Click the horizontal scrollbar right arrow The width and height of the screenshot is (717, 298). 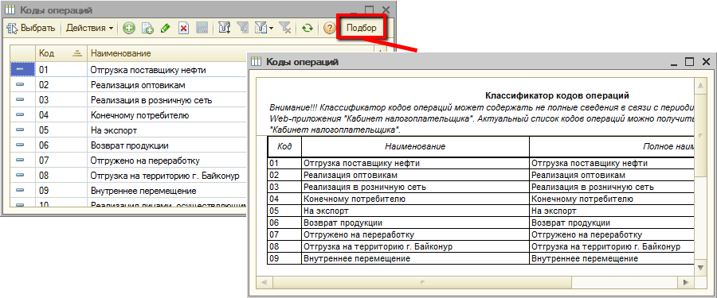coord(685,282)
